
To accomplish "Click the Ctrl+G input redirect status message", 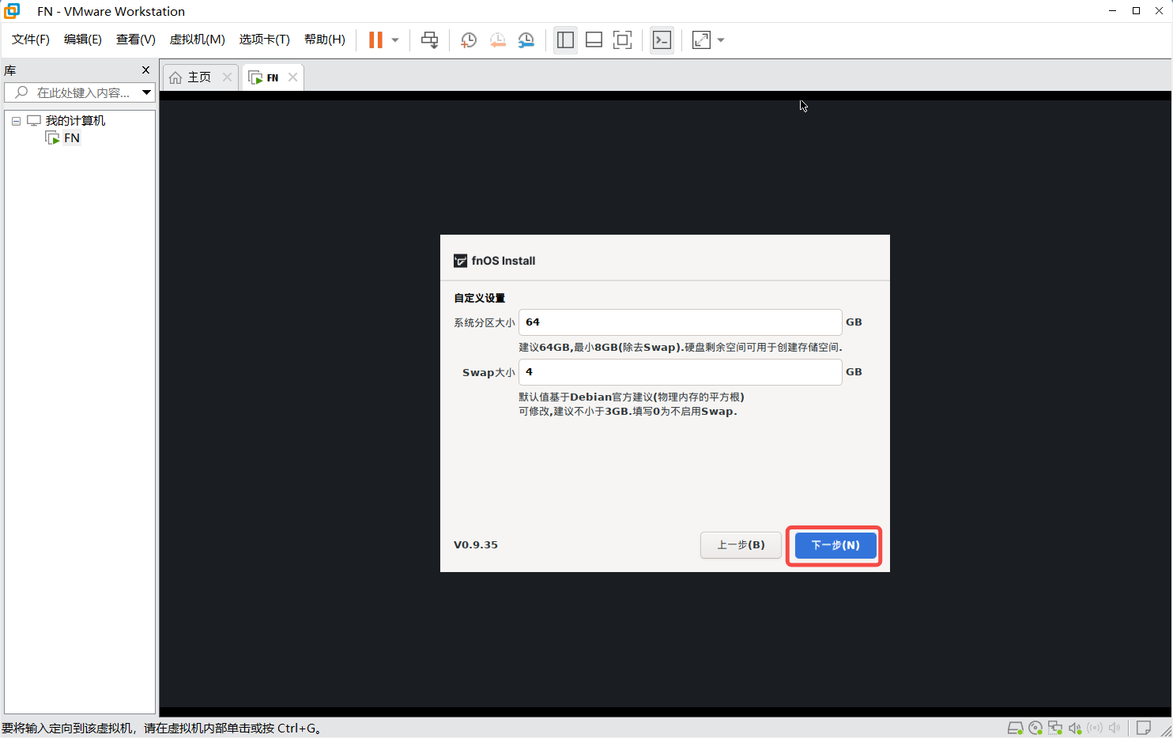I will coord(163,729).
